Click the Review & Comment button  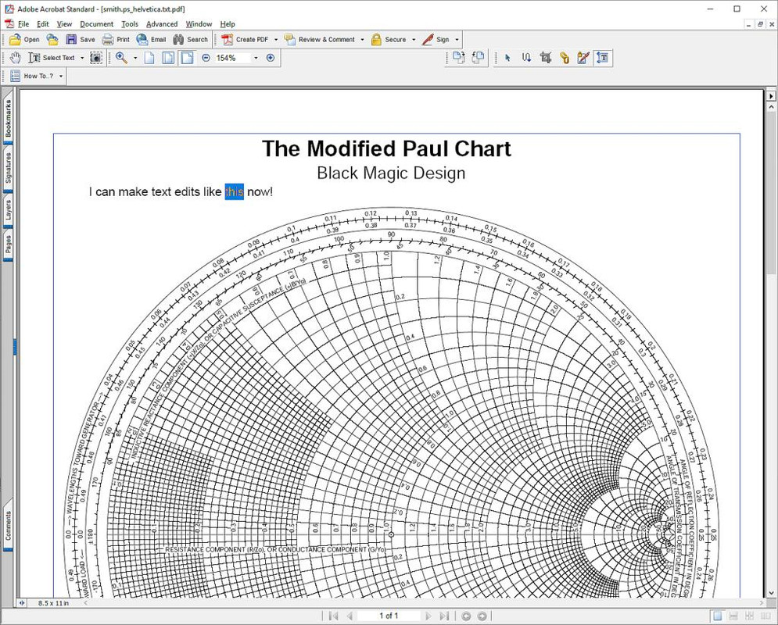320,40
